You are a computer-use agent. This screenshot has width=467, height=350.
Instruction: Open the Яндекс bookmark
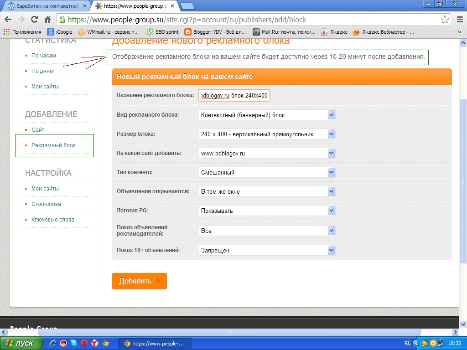pos(334,32)
